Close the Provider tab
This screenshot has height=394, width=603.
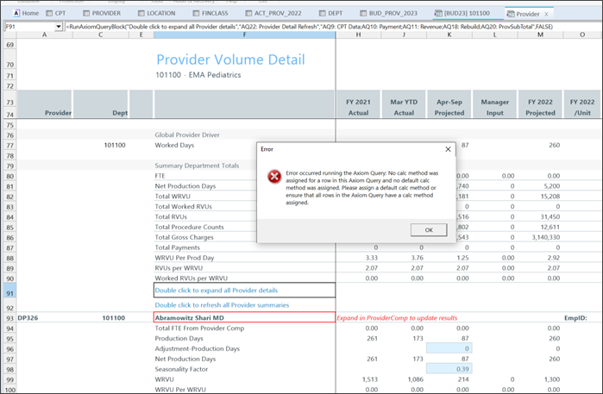pyautogui.click(x=546, y=15)
